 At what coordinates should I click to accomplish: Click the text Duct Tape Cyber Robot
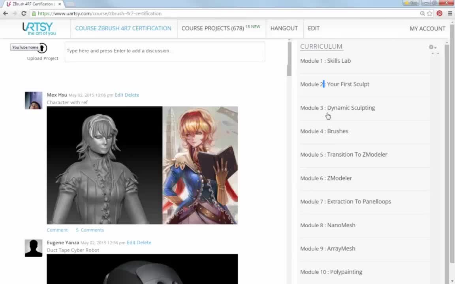coord(73,250)
